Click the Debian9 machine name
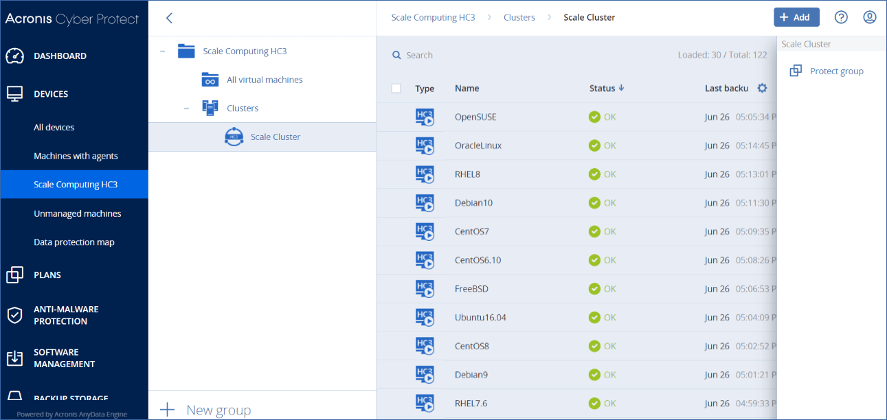The height and width of the screenshot is (420, 887). 471,375
